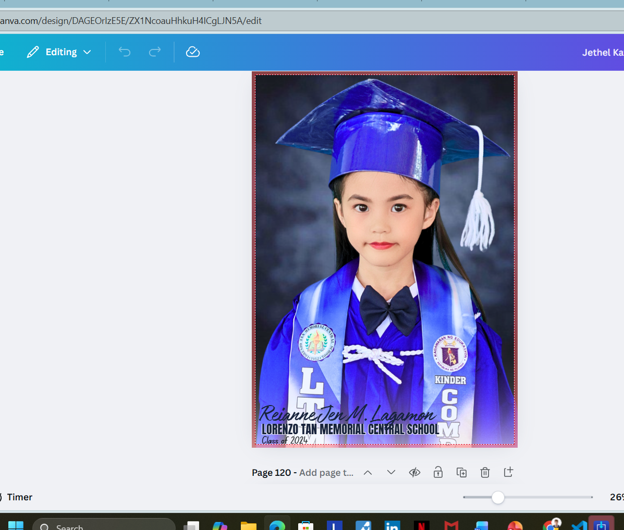The image size is (624, 530).
Task: Open LinkedIn from the taskbar
Action: (392, 525)
